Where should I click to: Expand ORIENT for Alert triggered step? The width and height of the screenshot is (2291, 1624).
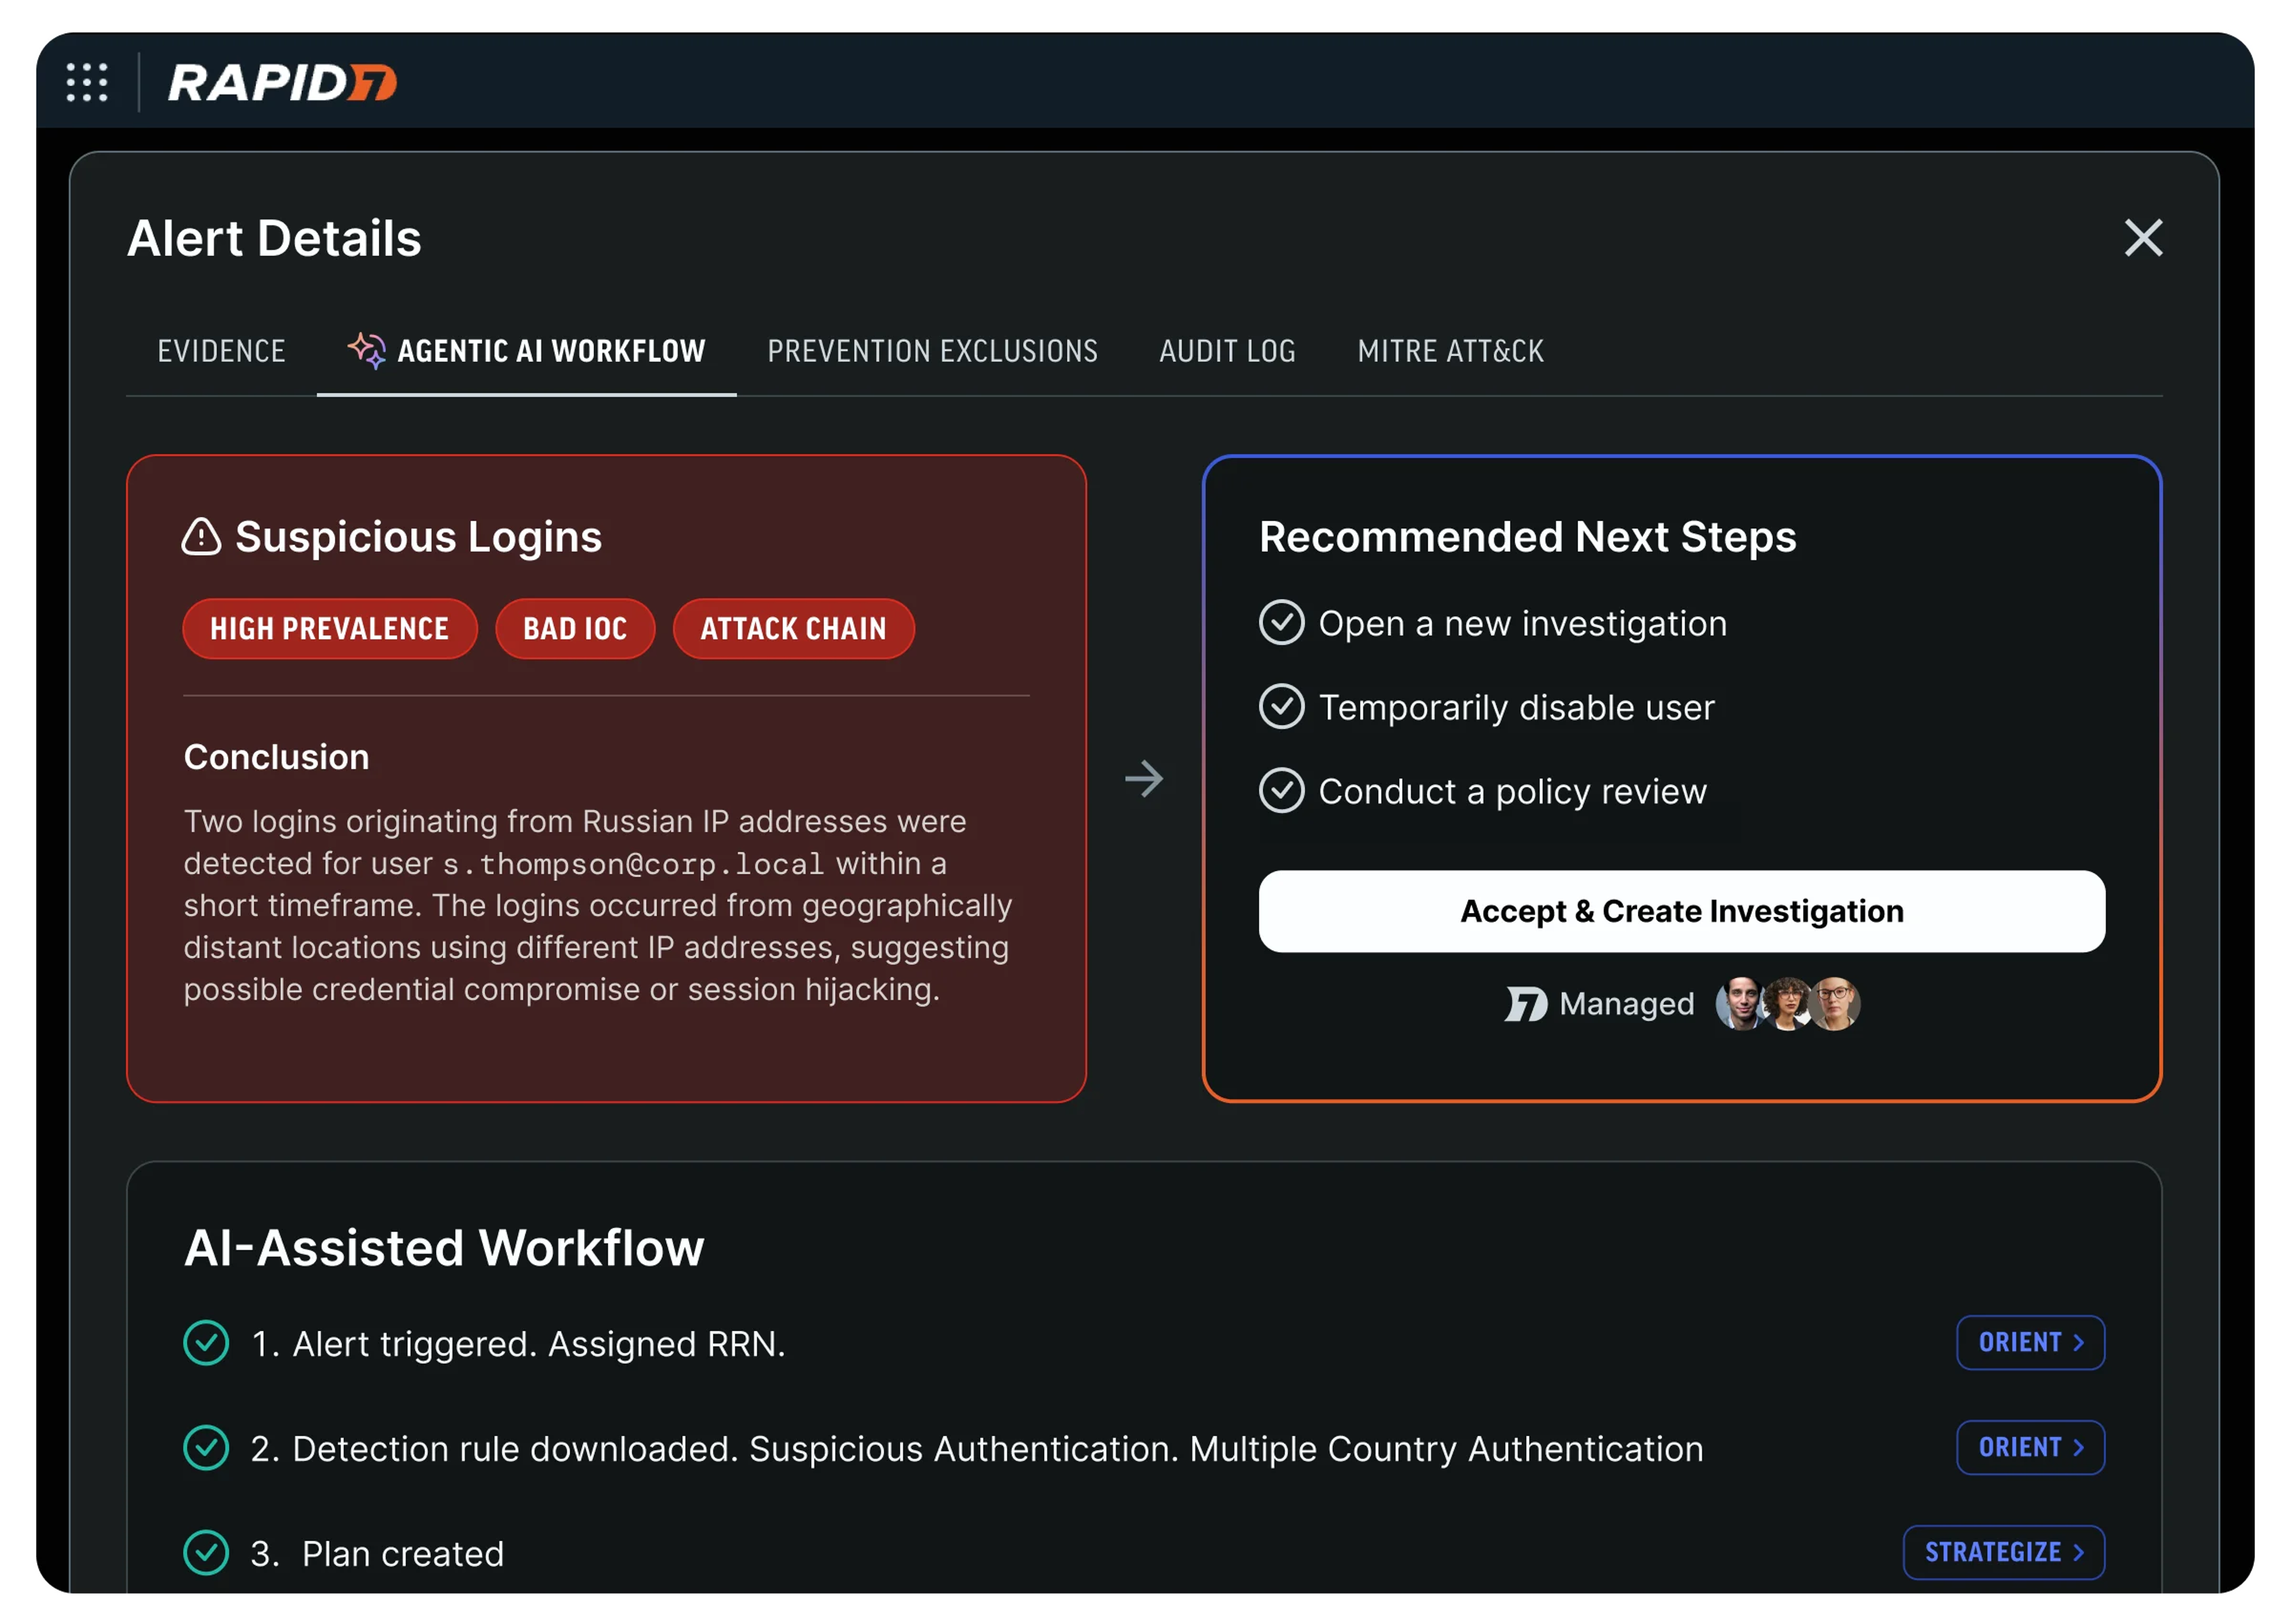2031,1343
